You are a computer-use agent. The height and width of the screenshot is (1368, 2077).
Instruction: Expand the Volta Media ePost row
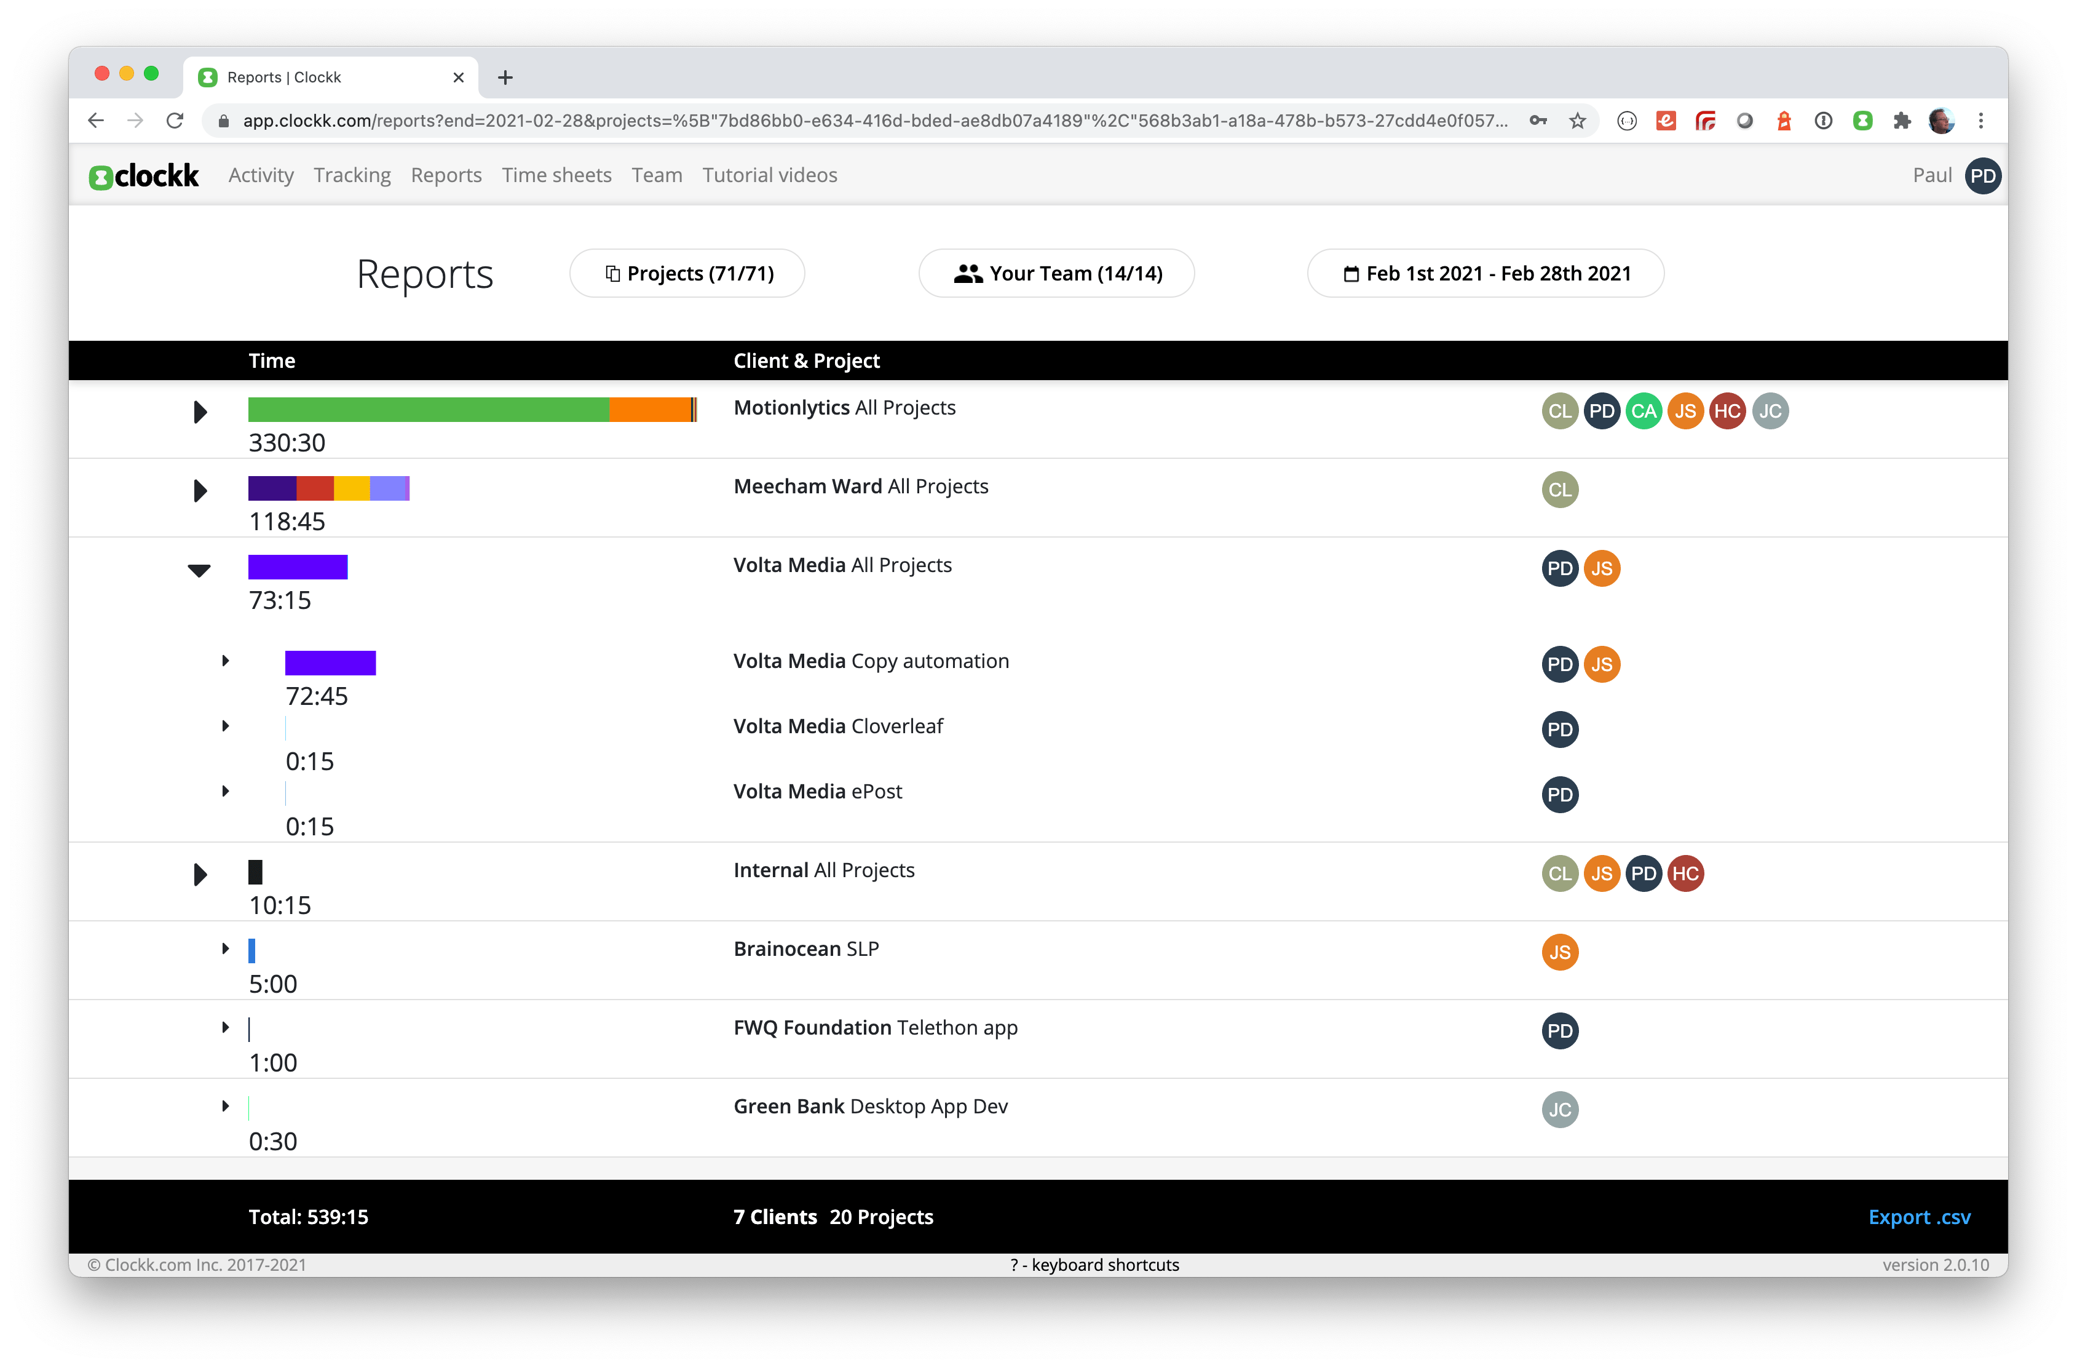point(225,791)
